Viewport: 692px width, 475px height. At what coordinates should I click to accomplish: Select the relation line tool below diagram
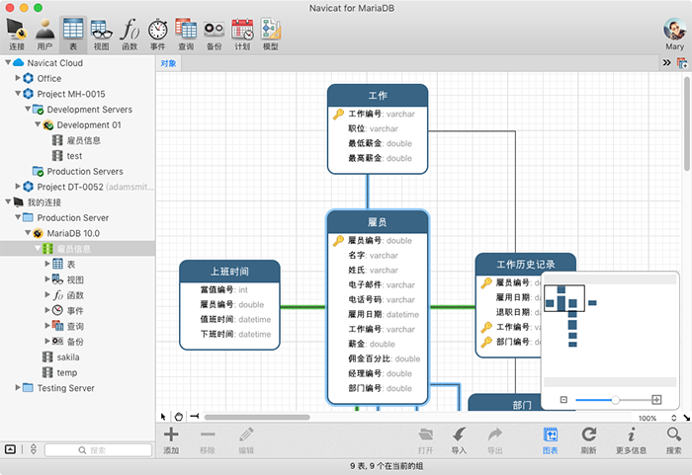point(194,416)
